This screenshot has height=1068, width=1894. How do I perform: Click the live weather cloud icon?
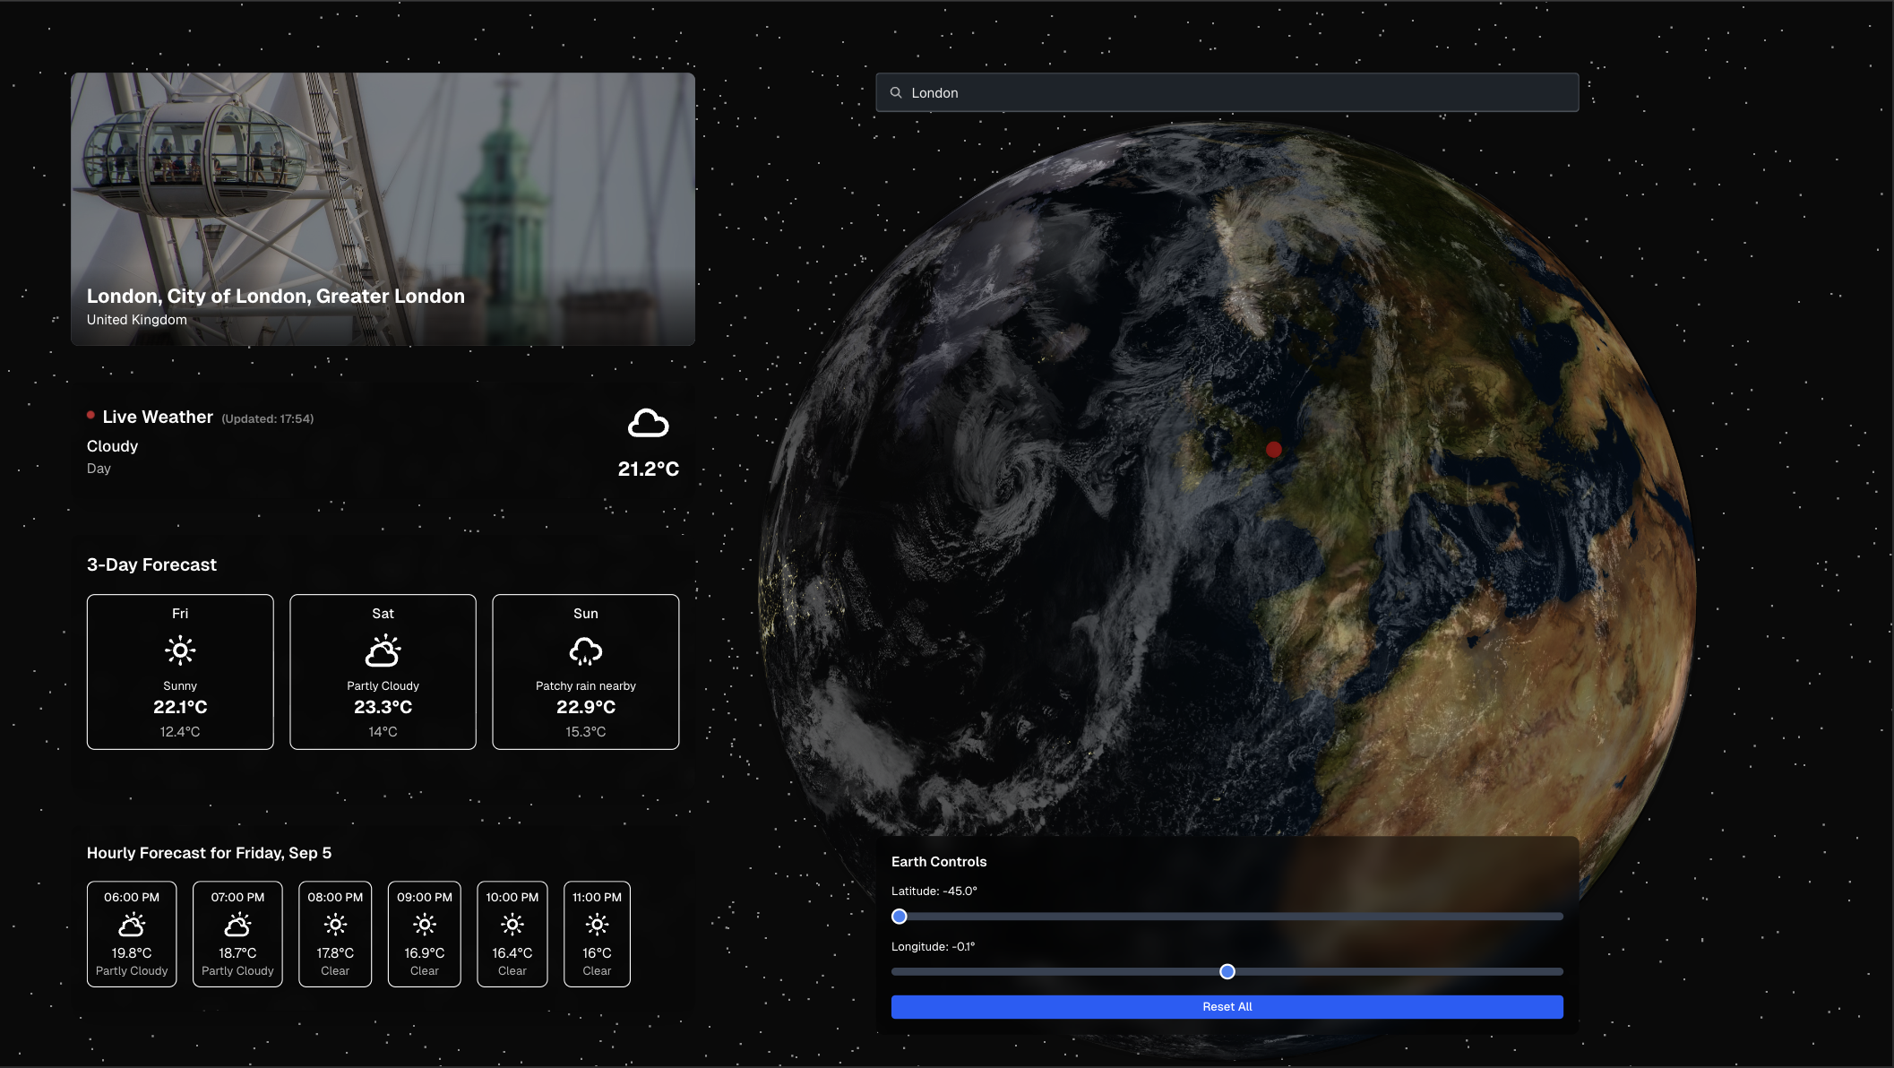point(648,423)
